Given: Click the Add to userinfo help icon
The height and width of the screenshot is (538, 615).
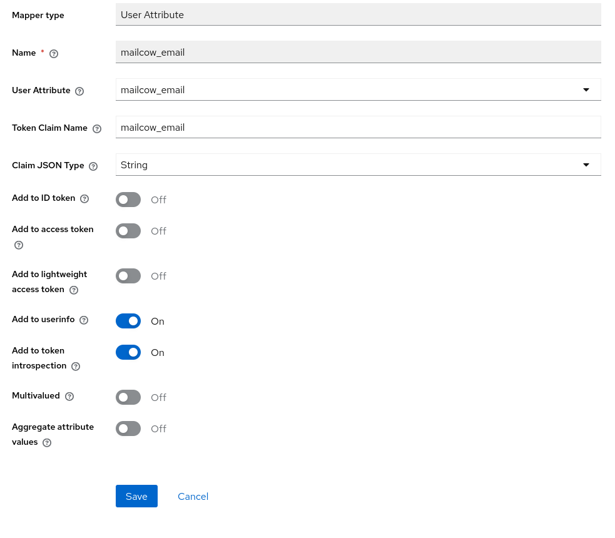Looking at the screenshot, I should (84, 320).
